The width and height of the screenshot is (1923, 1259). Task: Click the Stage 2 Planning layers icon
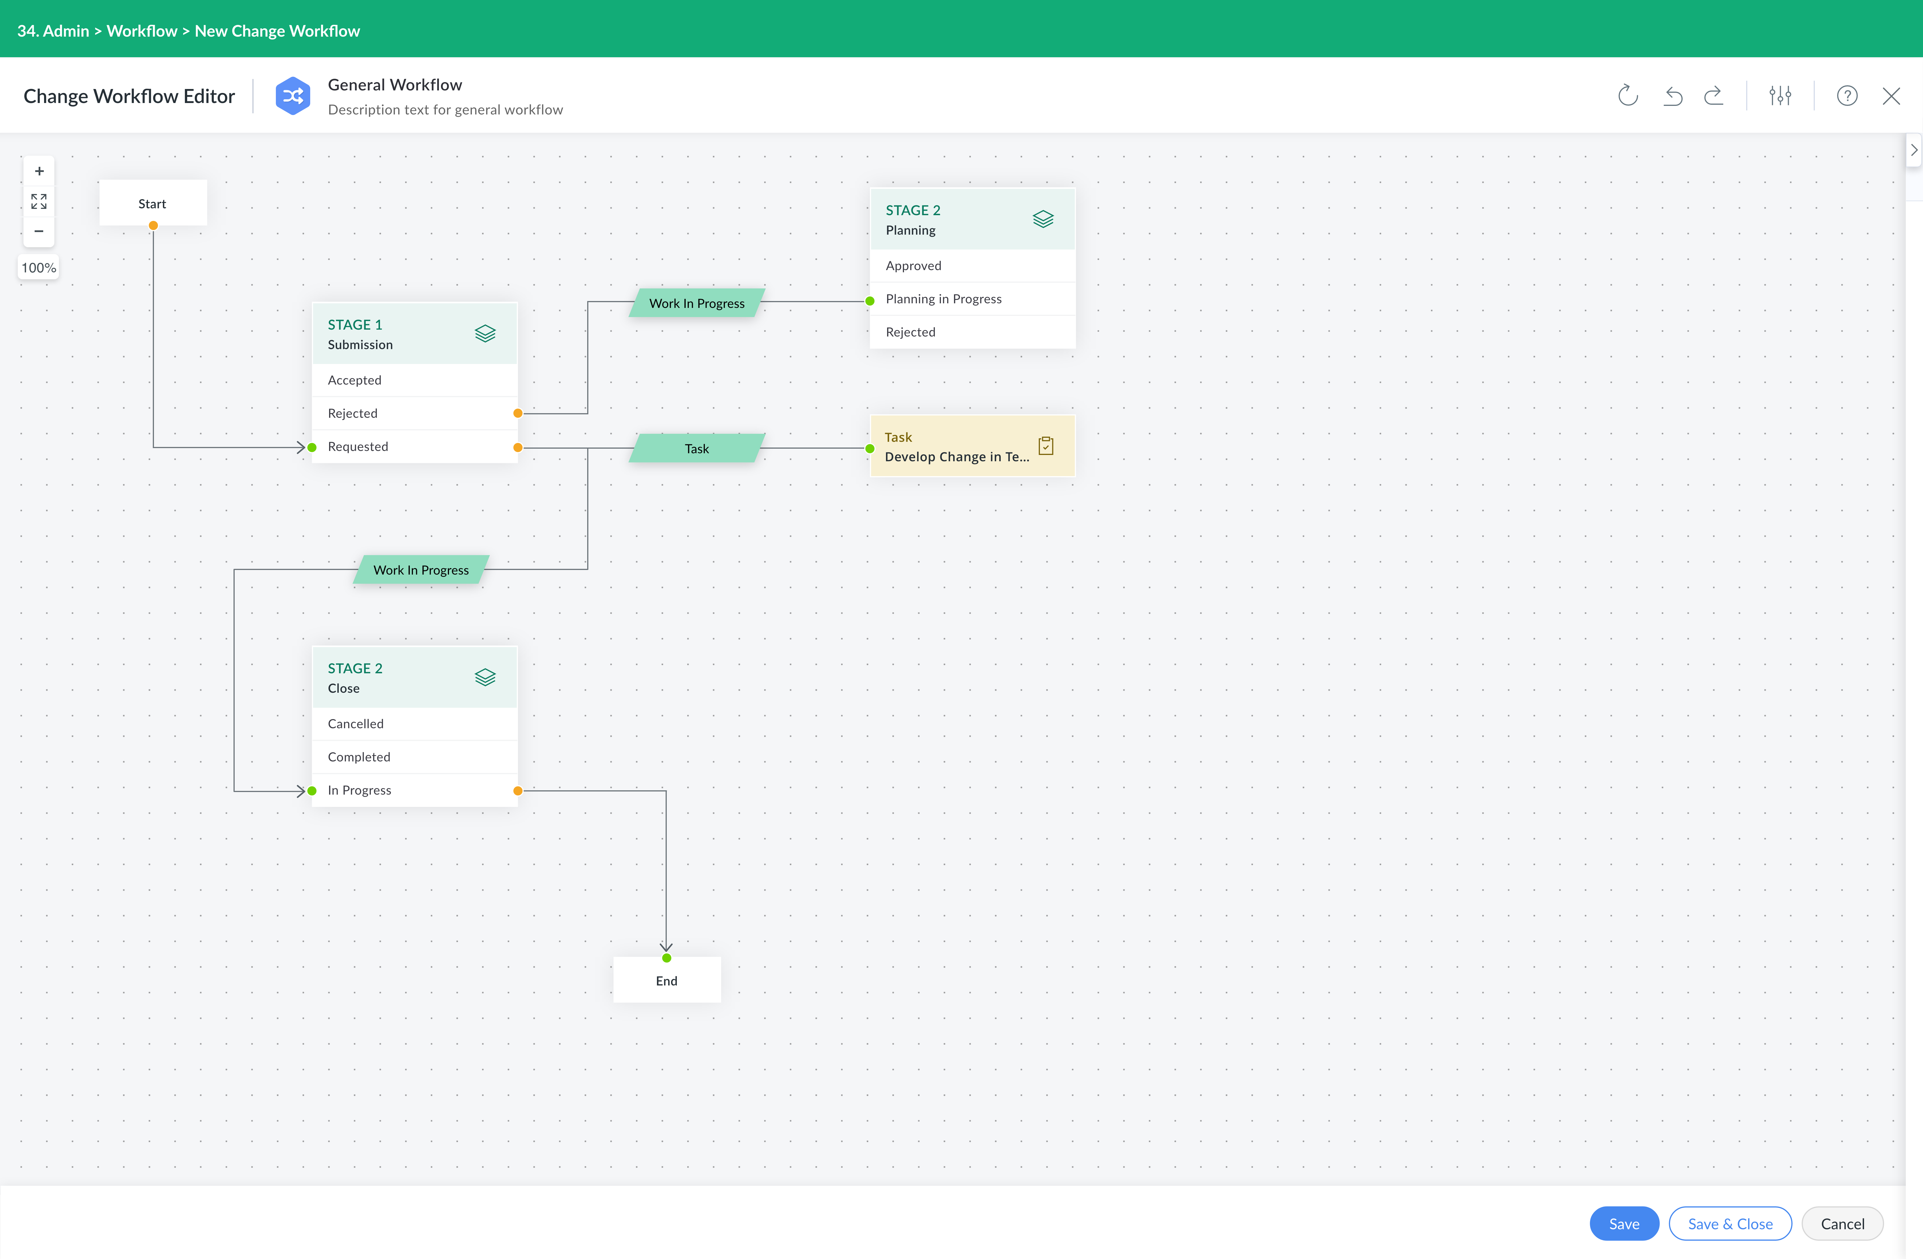1043,219
